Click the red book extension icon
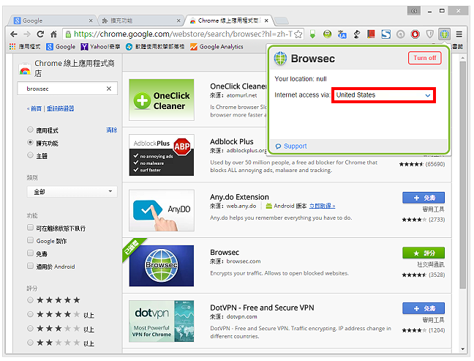Image resolution: width=474 pixels, height=361 pixels. 371,34
